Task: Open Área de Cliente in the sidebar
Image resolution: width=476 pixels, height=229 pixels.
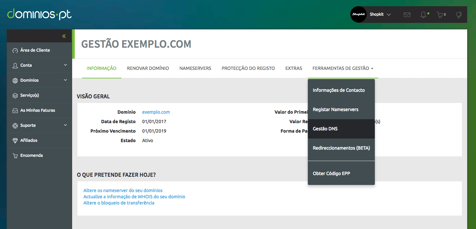Action: 35,50
